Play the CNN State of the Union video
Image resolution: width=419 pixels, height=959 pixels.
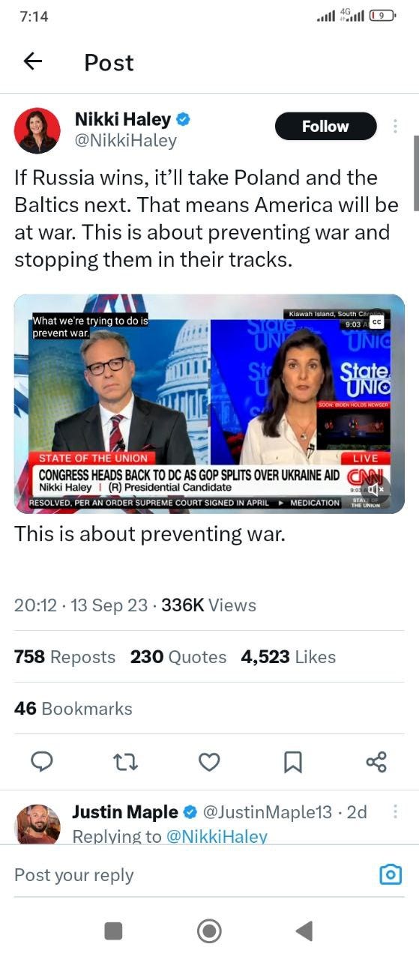(209, 403)
